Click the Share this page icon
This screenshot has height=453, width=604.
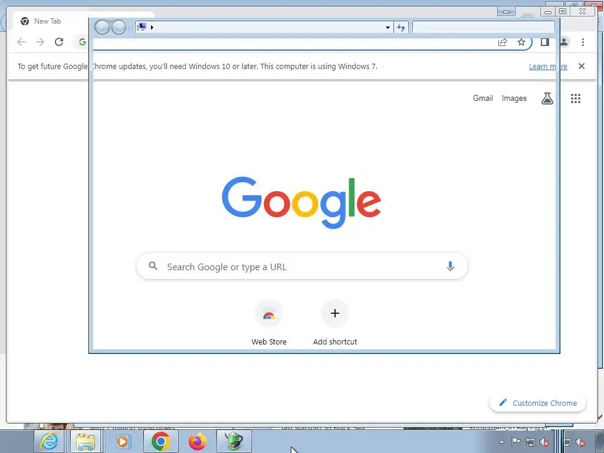(x=503, y=42)
